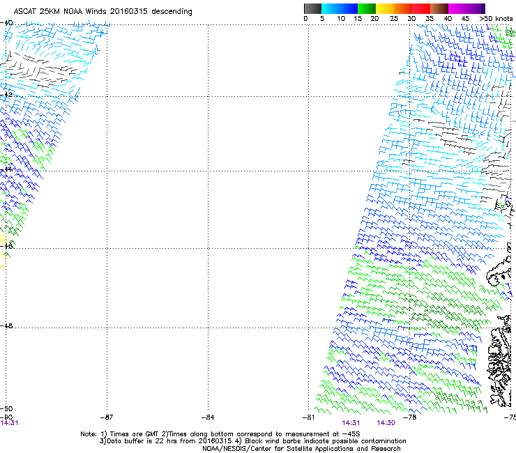Click the legend value '25'
Viewport: 516px width, 453px height.
tap(394, 19)
